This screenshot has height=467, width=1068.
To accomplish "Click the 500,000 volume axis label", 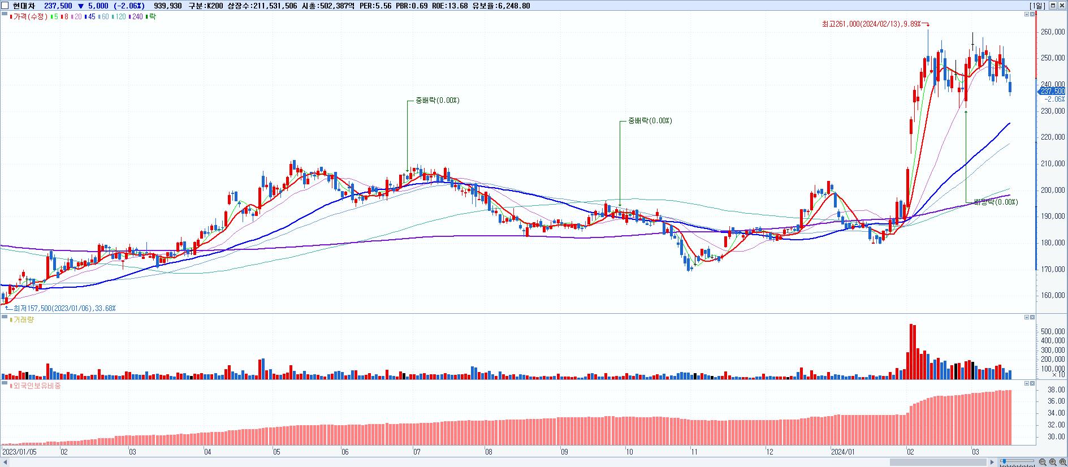I will 1053,331.
